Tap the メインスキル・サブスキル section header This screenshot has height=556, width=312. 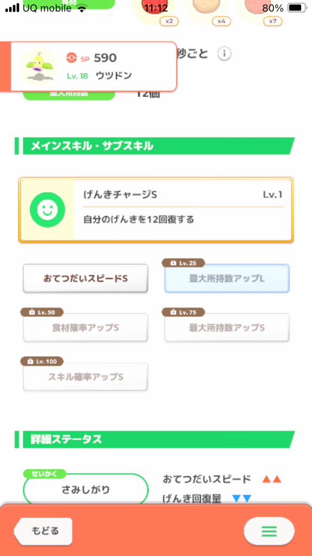(154, 146)
